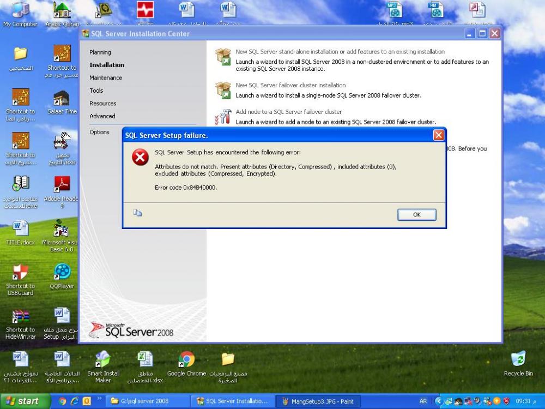Show the Advanced page
This screenshot has height=409, width=545.
tap(102, 116)
